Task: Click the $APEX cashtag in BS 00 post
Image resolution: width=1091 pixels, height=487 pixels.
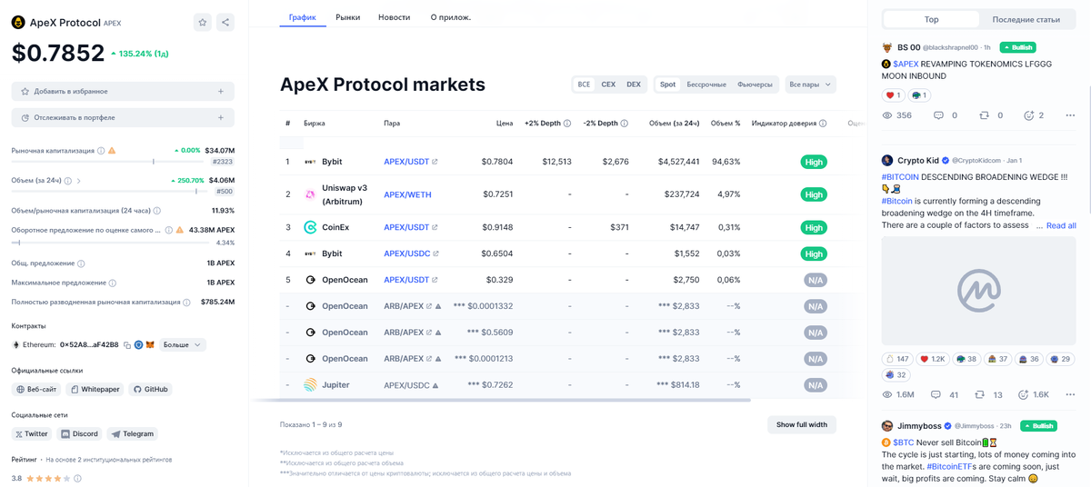Action: [x=906, y=65]
